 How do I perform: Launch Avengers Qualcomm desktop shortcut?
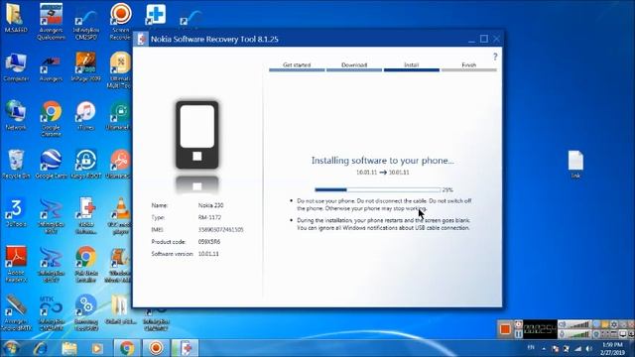[x=51, y=21]
